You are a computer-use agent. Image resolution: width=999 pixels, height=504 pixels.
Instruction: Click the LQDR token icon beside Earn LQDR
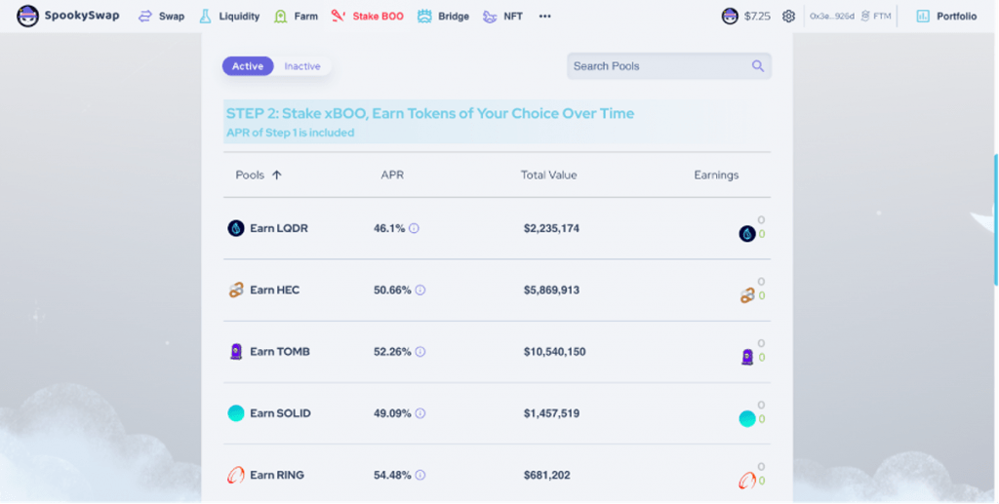236,228
